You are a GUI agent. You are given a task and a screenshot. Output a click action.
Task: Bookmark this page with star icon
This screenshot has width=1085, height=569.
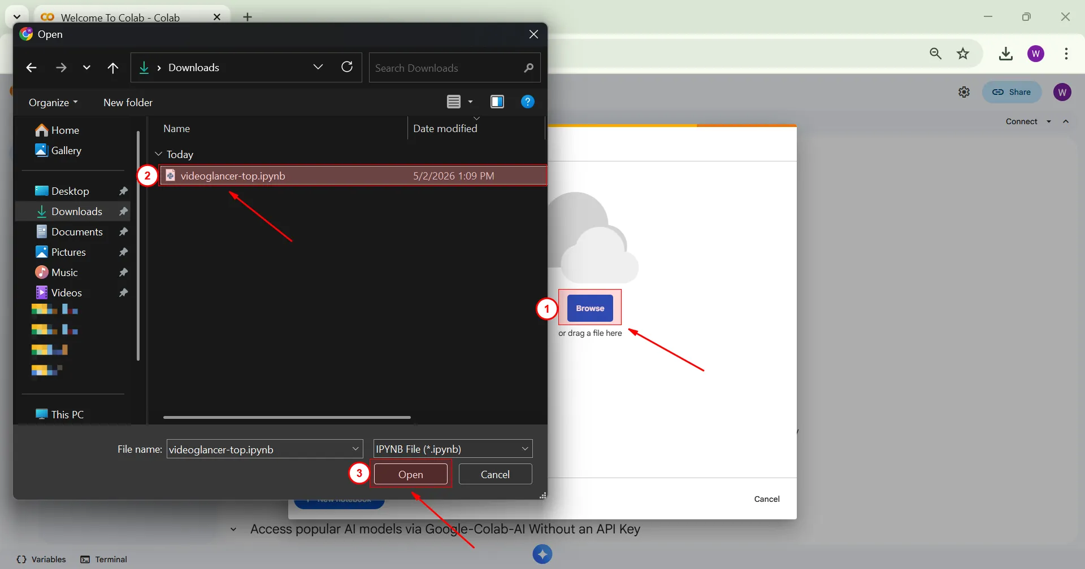click(963, 54)
